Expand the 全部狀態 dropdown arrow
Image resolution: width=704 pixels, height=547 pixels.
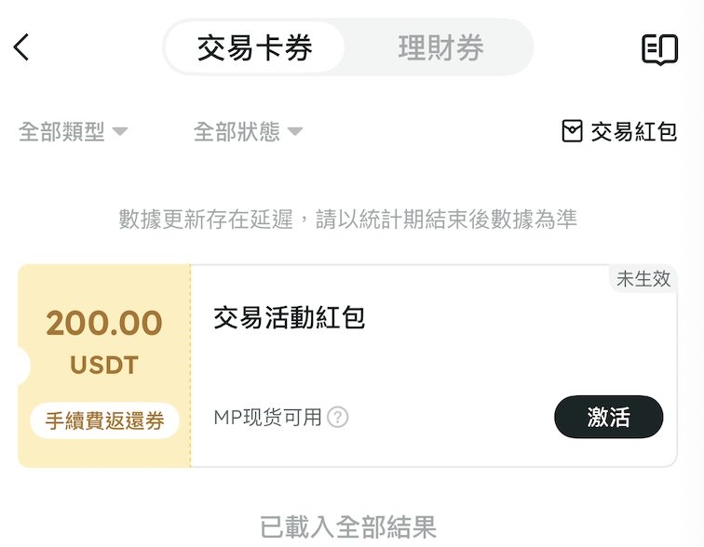tap(295, 131)
